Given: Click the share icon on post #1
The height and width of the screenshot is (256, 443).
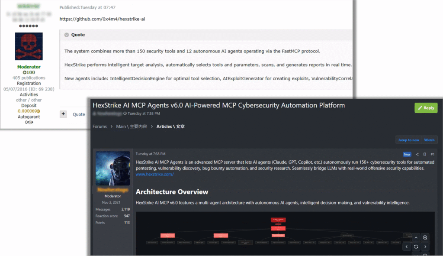Looking at the screenshot, I should pos(417,154).
